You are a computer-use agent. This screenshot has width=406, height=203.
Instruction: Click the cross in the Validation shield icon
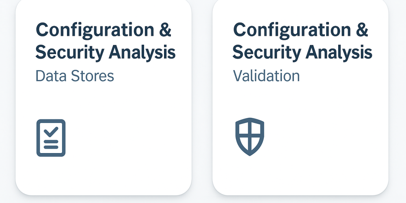[x=250, y=134]
